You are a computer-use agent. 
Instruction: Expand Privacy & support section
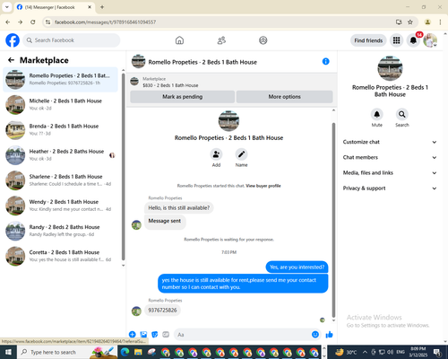[390, 188]
